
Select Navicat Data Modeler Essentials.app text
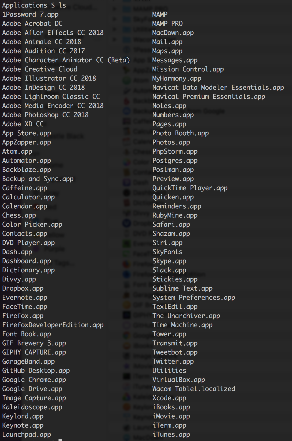pos(218,88)
